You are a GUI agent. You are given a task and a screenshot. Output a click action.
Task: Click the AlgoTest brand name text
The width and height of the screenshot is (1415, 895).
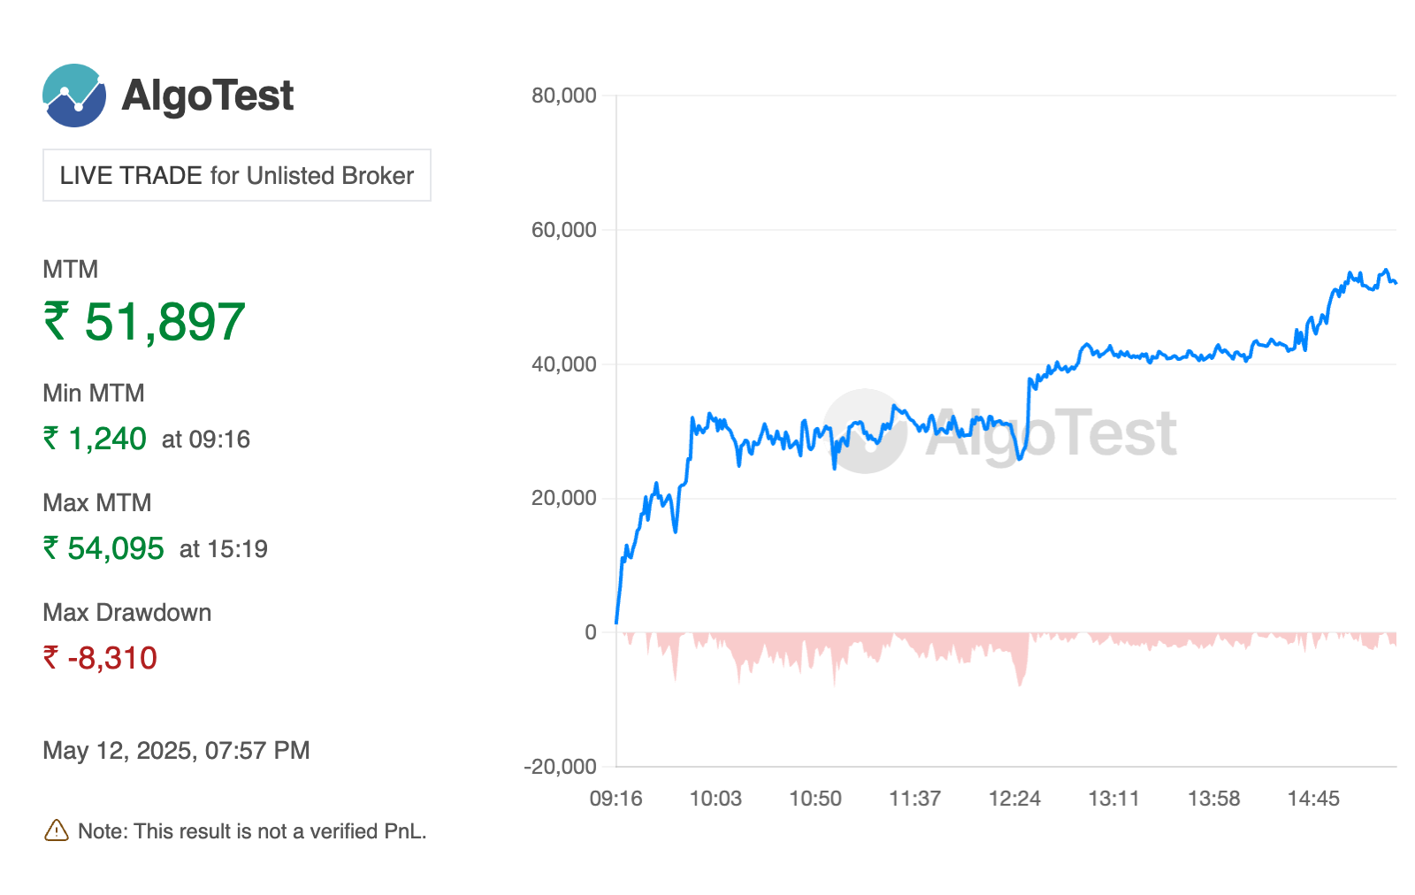[207, 96]
